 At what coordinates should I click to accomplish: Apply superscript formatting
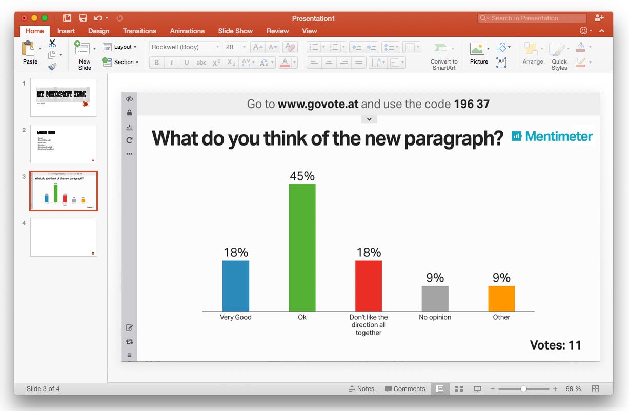coord(216,63)
